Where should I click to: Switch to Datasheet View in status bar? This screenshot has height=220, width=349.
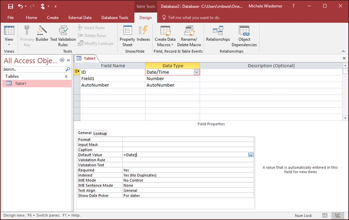[x=325, y=215]
